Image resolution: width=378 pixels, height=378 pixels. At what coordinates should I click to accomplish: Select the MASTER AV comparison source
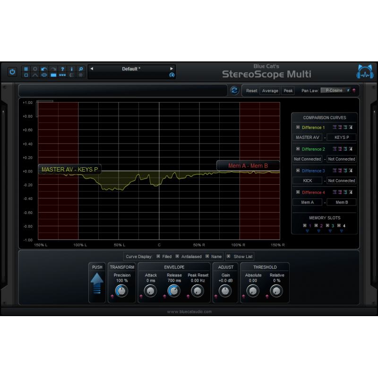coord(308,137)
